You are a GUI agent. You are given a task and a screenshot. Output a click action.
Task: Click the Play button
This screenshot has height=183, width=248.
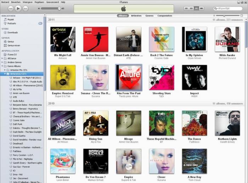tap(18, 8)
